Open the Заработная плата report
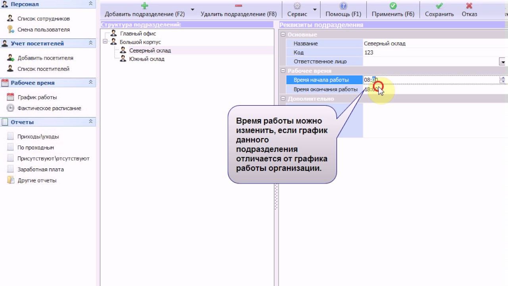The width and height of the screenshot is (508, 286). point(40,169)
